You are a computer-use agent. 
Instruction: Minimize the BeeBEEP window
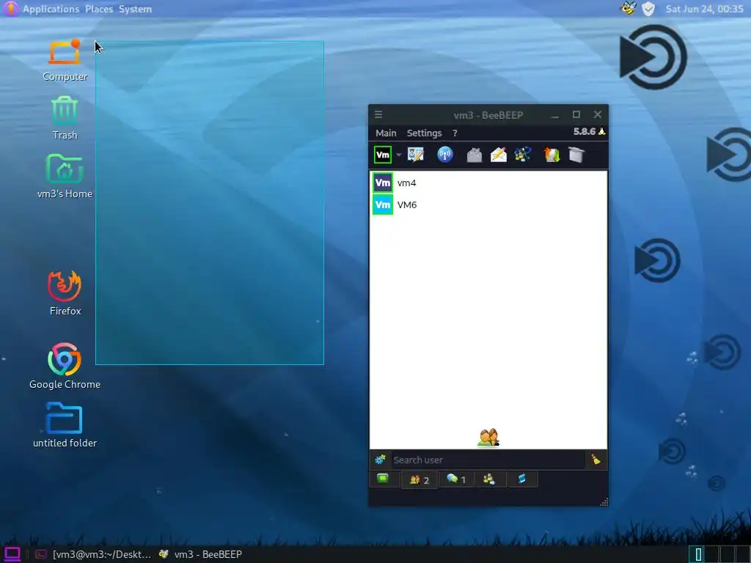[555, 115]
